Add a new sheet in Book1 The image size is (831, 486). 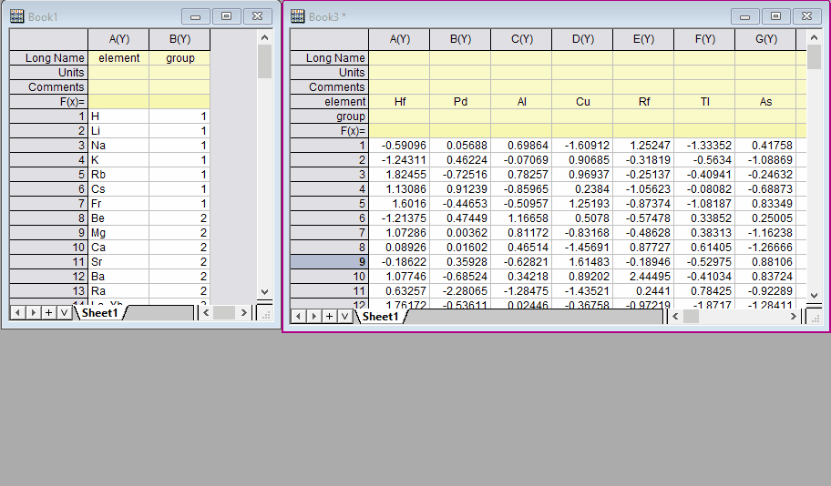click(x=47, y=312)
